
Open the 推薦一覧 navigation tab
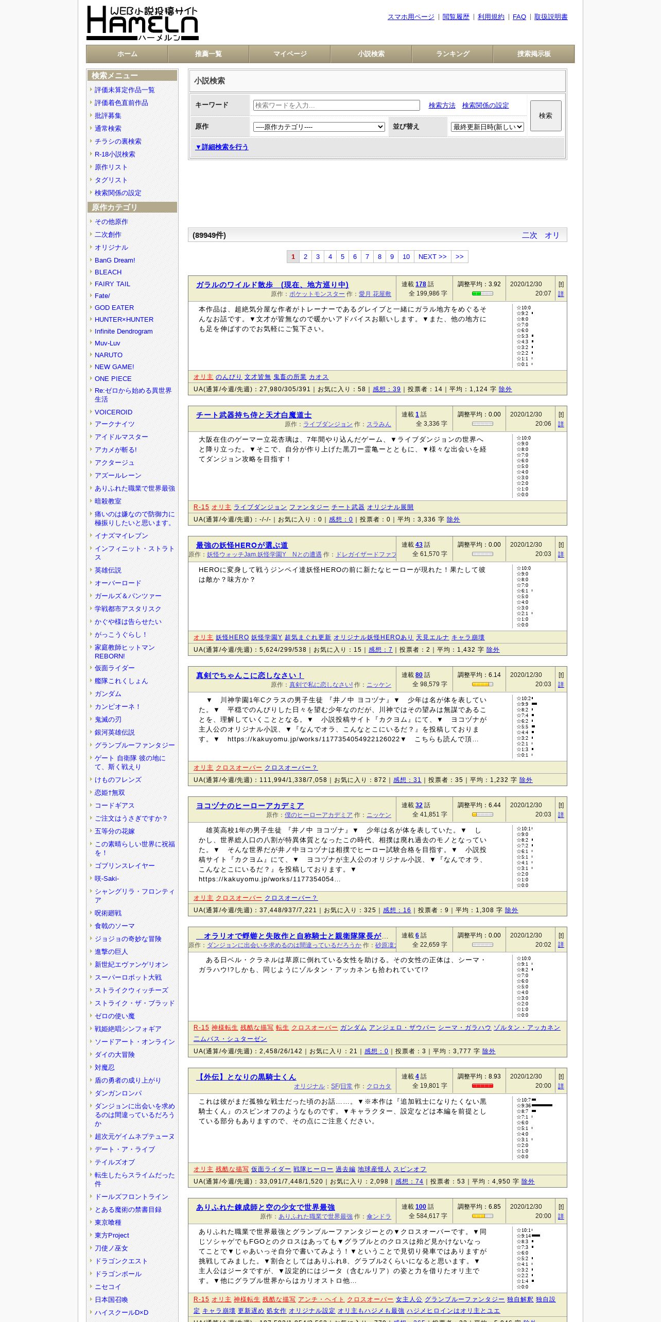coord(208,54)
